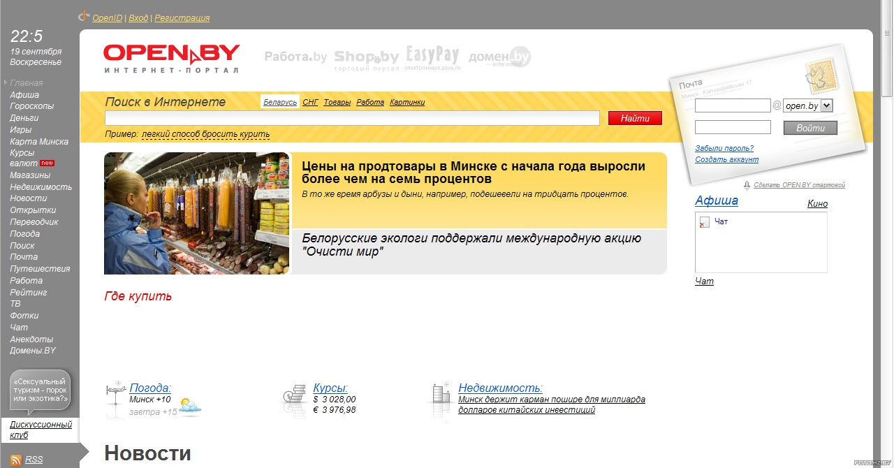The width and height of the screenshot is (894, 468).
Task: Open the Забыли пароль? link
Action: coord(724,148)
